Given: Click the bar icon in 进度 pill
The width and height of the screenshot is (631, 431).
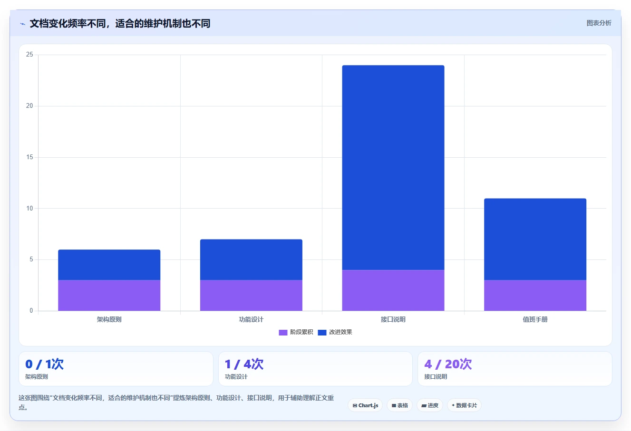Looking at the screenshot, I should coord(424,406).
